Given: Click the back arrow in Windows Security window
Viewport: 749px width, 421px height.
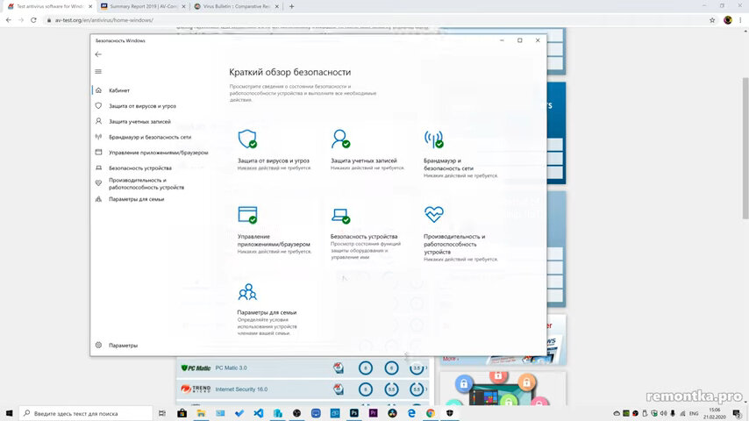Looking at the screenshot, I should click(98, 54).
